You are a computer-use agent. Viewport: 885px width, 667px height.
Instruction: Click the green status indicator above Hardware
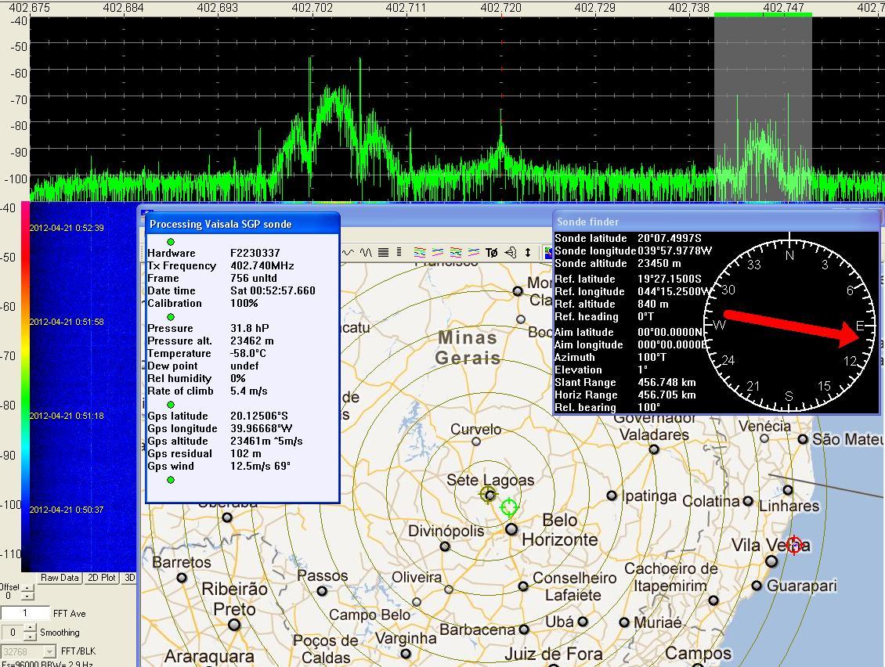pyautogui.click(x=171, y=242)
